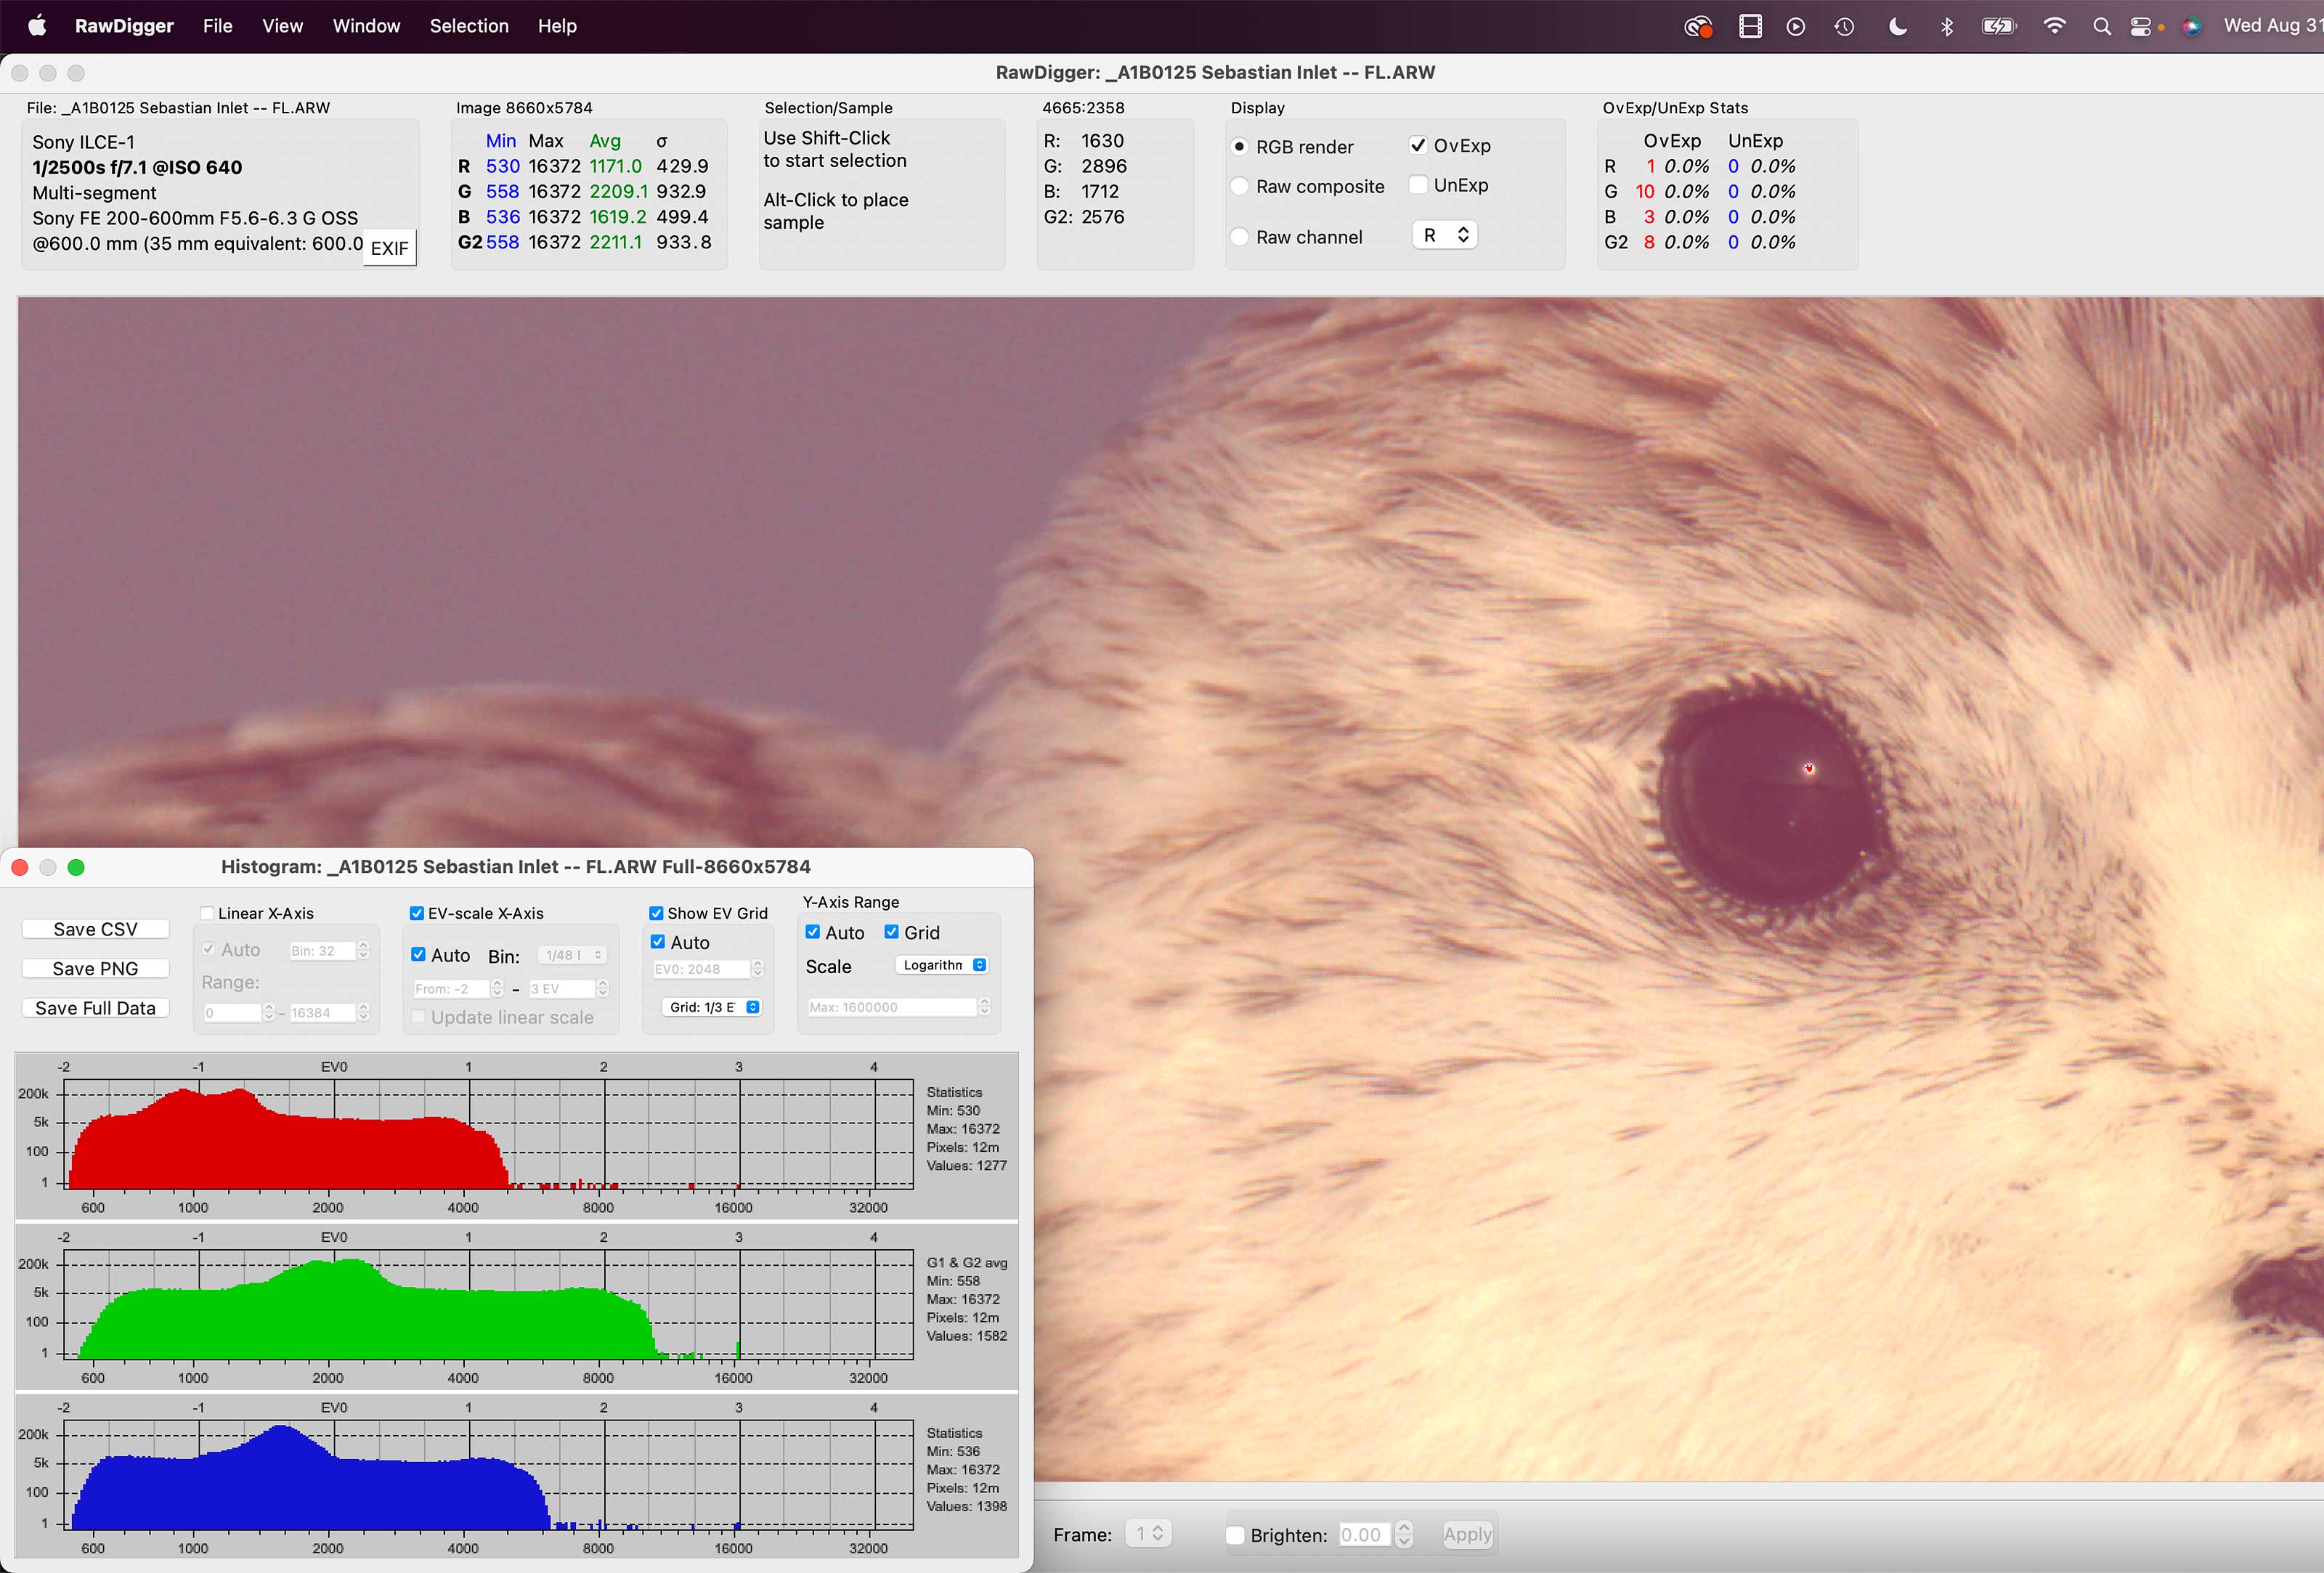Open the Grid: 1/3 EV dropdown
Screen dimensions: 2324x1573
(x=711, y=1007)
